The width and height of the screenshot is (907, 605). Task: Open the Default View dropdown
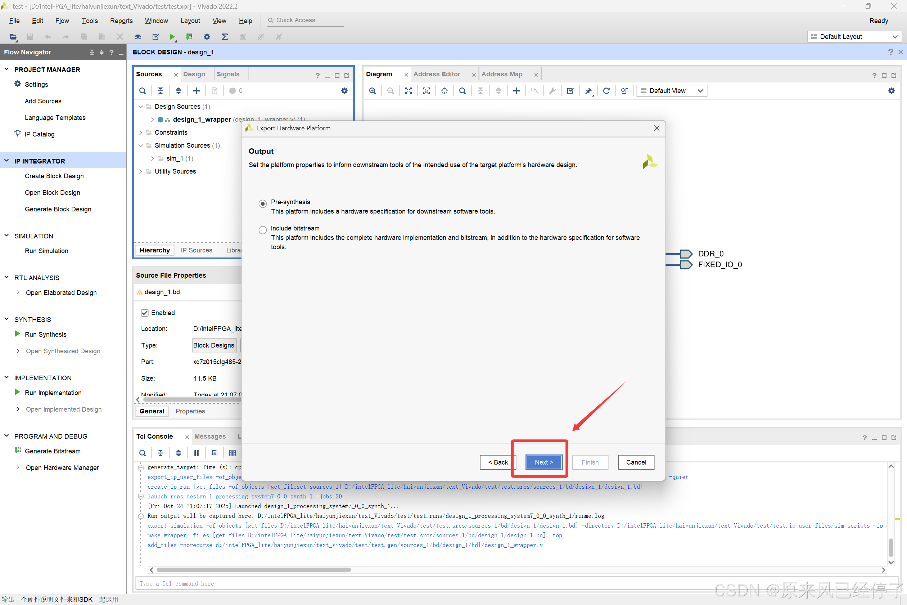(x=671, y=91)
